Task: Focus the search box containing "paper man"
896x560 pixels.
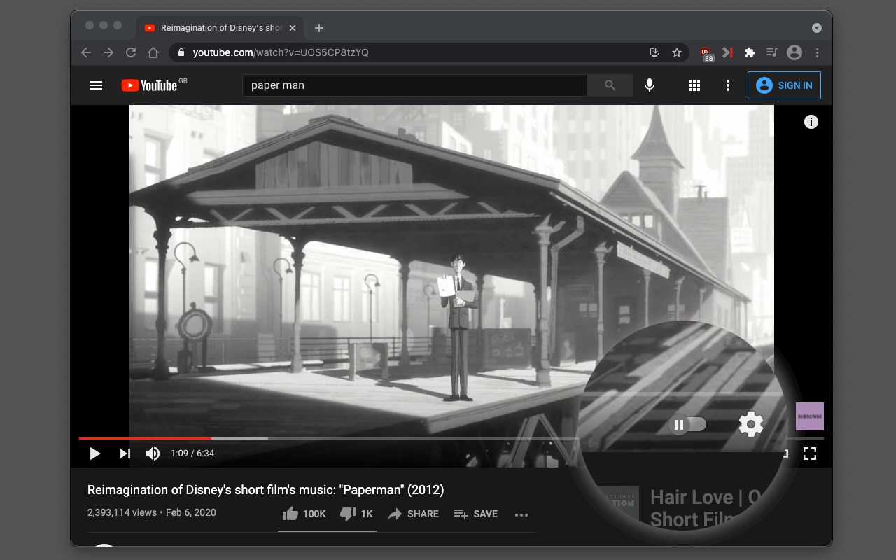Action: (x=415, y=85)
